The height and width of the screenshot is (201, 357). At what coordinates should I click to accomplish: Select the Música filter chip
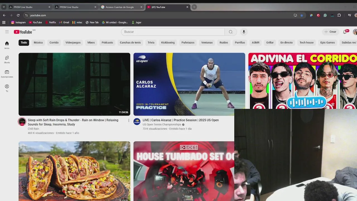click(38, 42)
